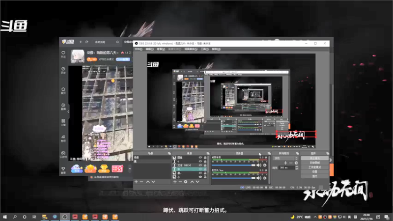393x221 pixels.
Task: Open the 帮助(H) menu in OBS
Action: point(216,49)
